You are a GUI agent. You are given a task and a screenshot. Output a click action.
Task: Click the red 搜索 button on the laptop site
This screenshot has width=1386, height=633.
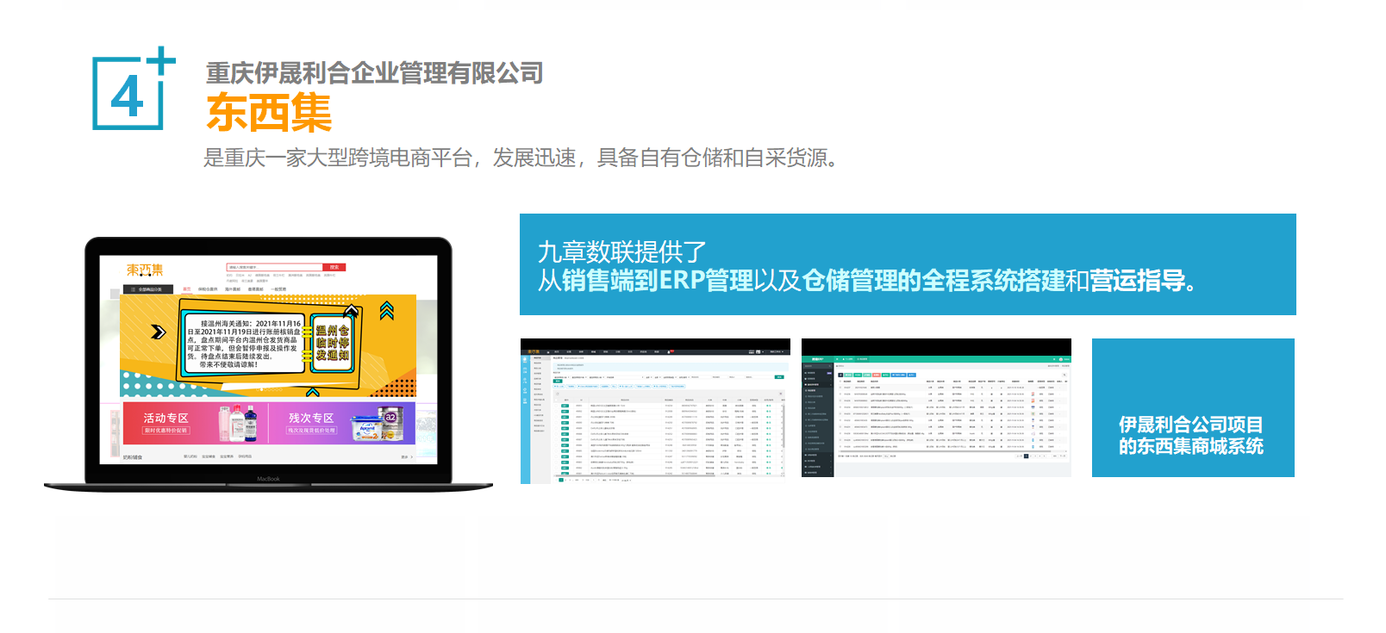tap(334, 267)
